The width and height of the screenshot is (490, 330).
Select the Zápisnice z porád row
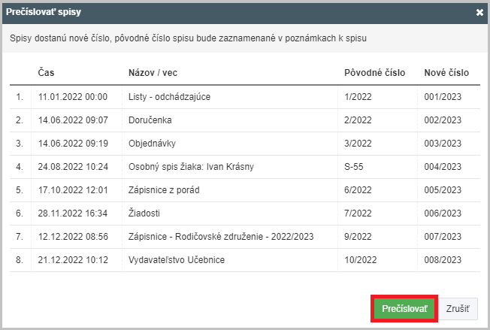click(245, 190)
